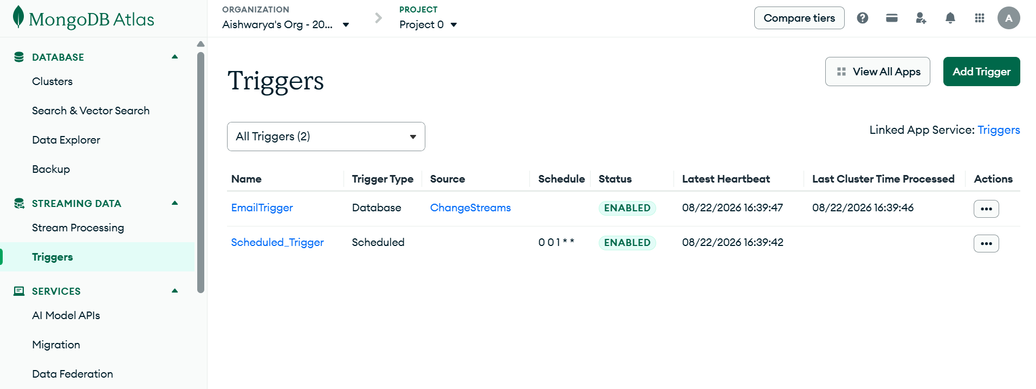Open the ChangeStreams source link
The image size is (1036, 389).
[x=470, y=208]
